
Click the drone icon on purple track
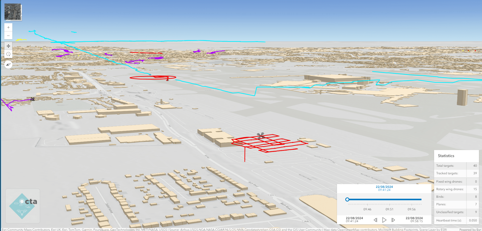click(x=33, y=99)
